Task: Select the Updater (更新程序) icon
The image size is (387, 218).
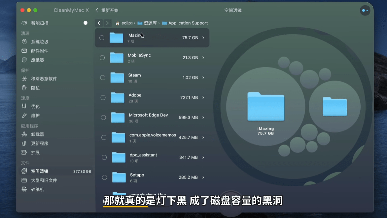Action: pyautogui.click(x=24, y=143)
